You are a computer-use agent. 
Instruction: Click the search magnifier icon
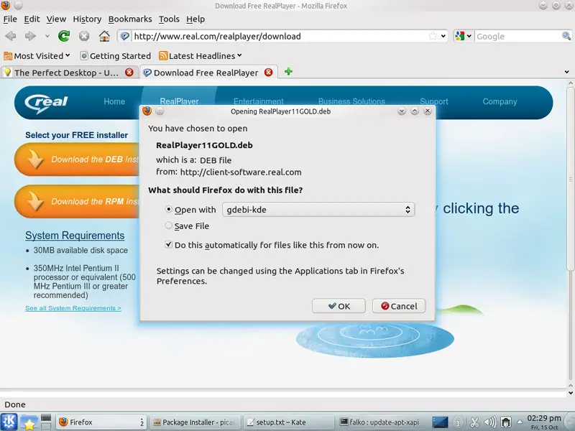click(566, 36)
